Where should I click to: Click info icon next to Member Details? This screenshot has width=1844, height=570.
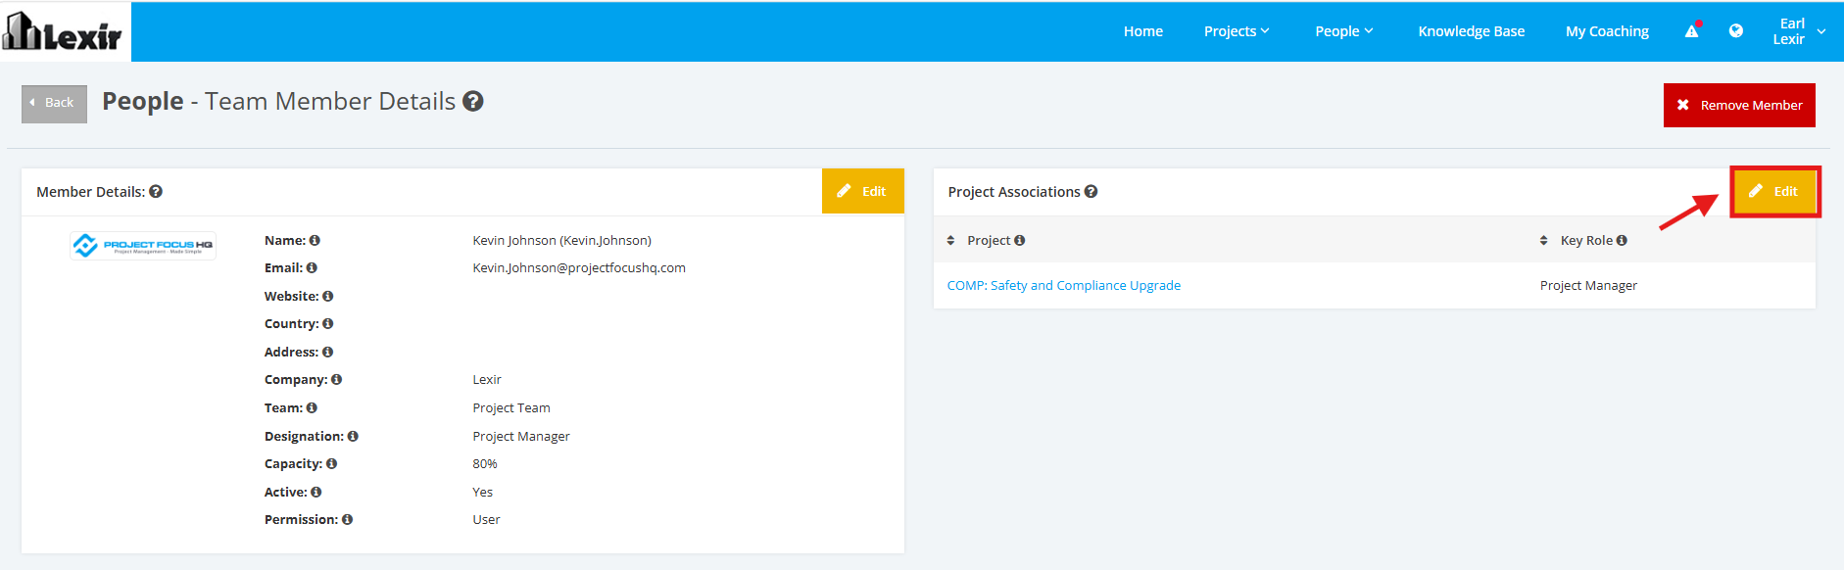[x=156, y=192]
